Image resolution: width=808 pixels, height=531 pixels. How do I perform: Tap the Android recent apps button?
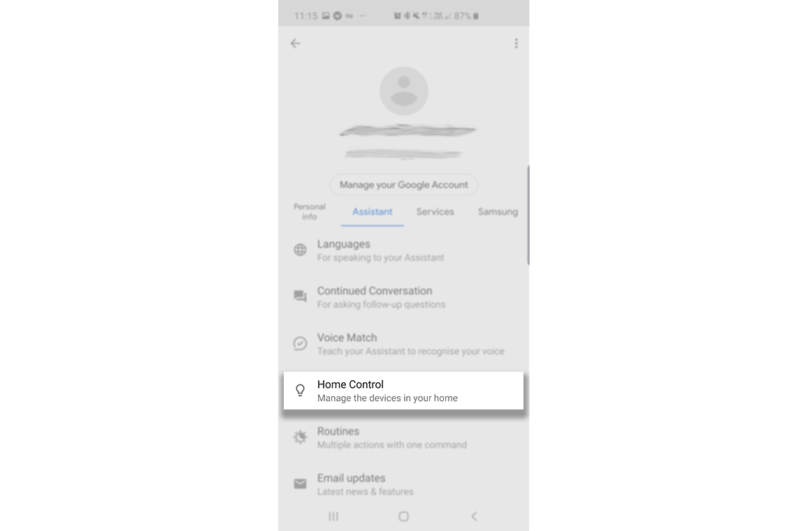(333, 516)
